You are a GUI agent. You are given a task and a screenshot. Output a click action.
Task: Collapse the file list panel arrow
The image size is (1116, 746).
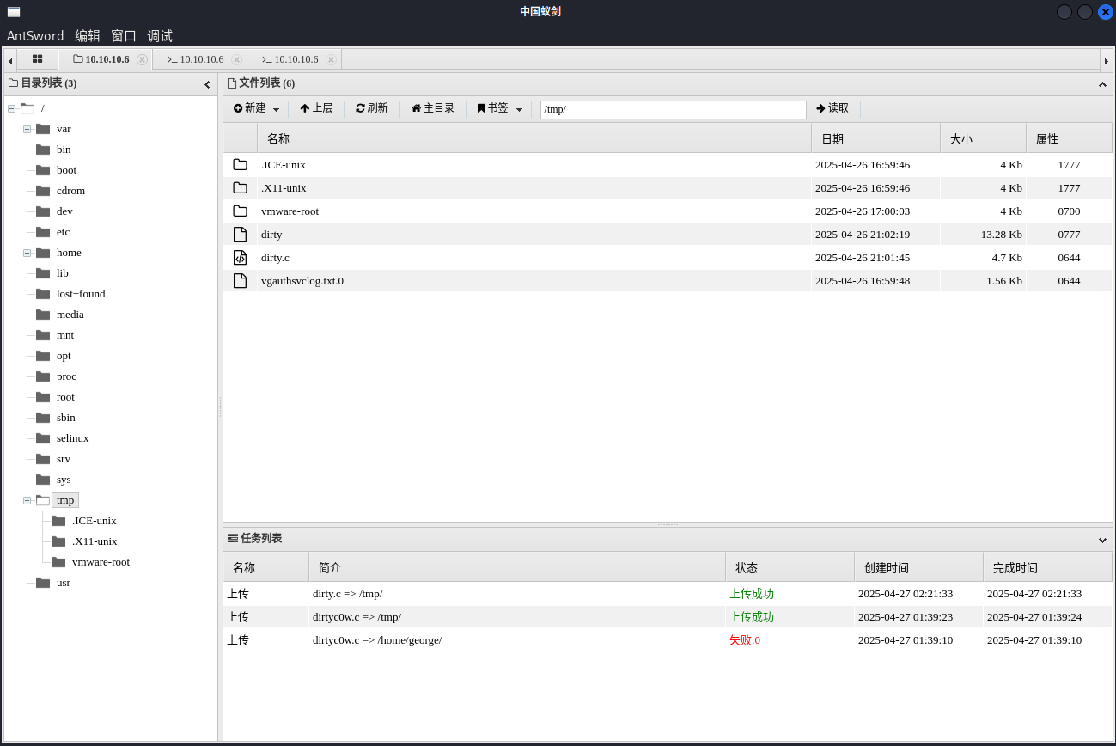click(x=1102, y=84)
